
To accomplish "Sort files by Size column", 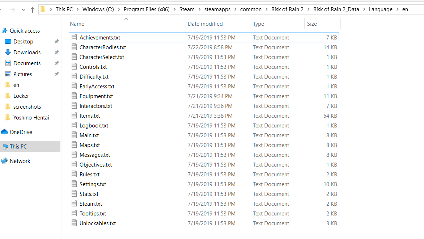I will 312,24.
